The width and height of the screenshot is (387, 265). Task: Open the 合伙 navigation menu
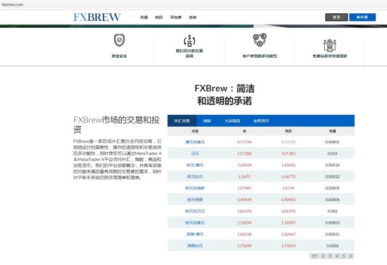192,17
